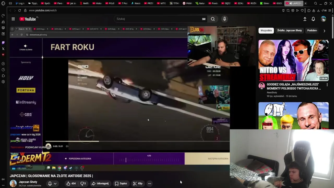
Task: Switch to the PKMN browser tab
Action: pos(187,3)
